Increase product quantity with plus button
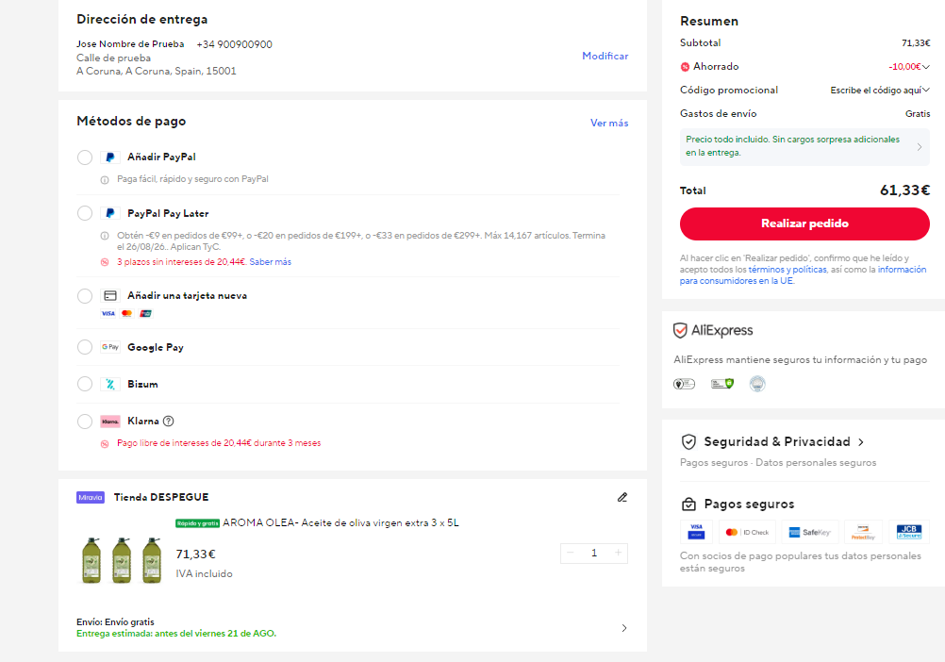The height and width of the screenshot is (662, 945). 618,553
